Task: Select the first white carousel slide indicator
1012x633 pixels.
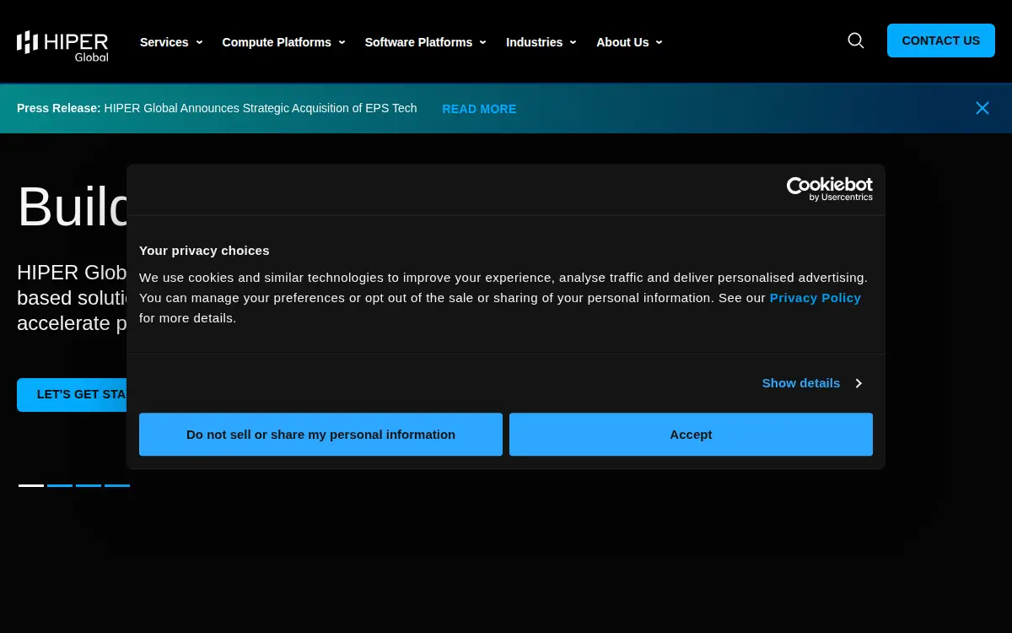Action: click(x=31, y=485)
